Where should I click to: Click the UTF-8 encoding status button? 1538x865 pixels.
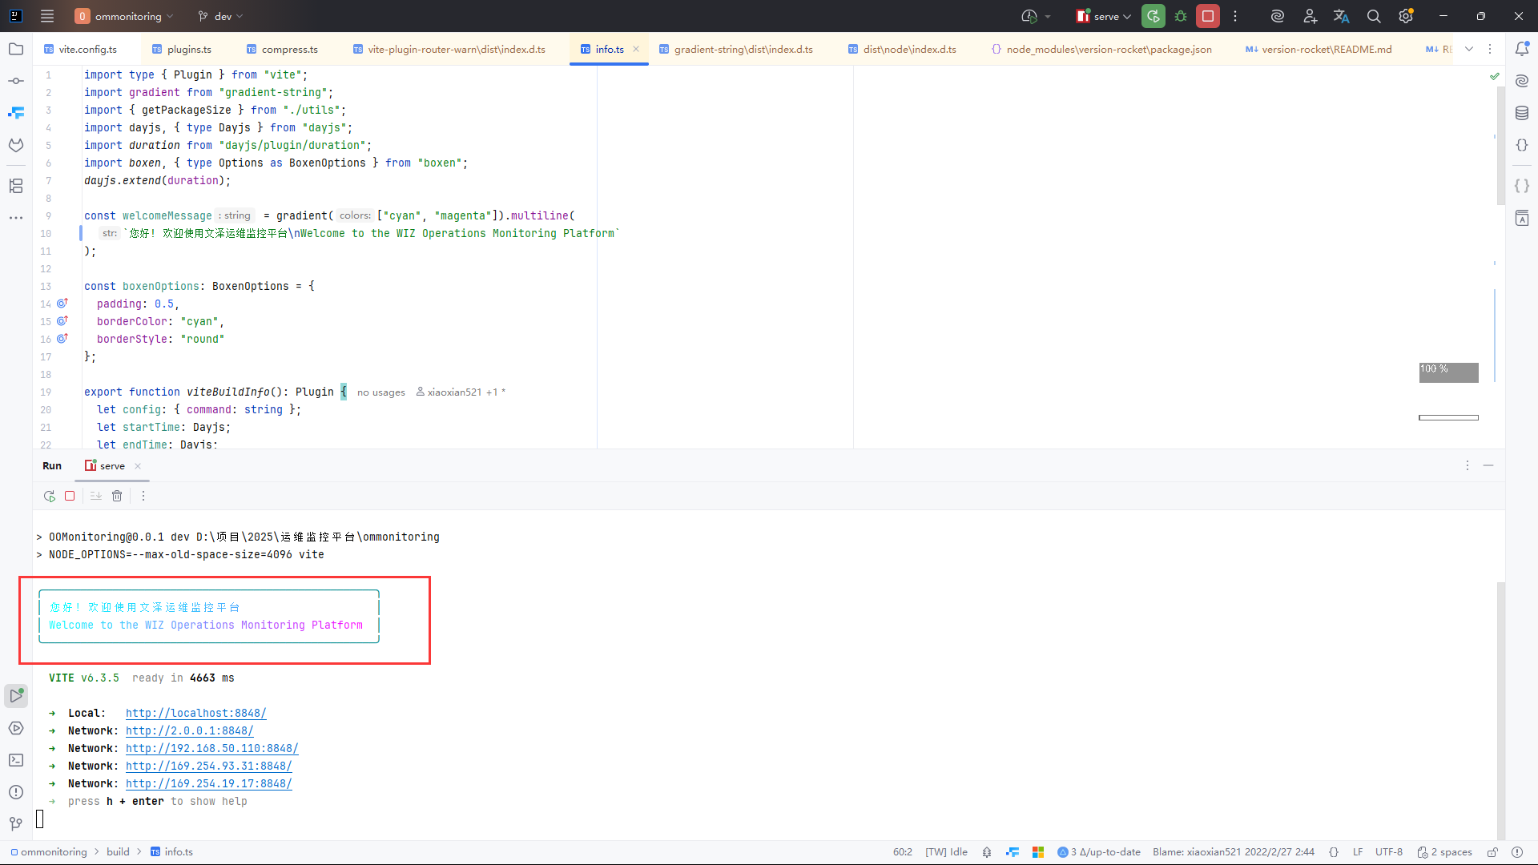[1388, 852]
